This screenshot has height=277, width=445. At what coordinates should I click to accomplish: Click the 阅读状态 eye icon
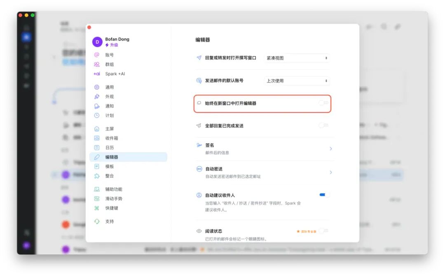pyautogui.click(x=199, y=231)
